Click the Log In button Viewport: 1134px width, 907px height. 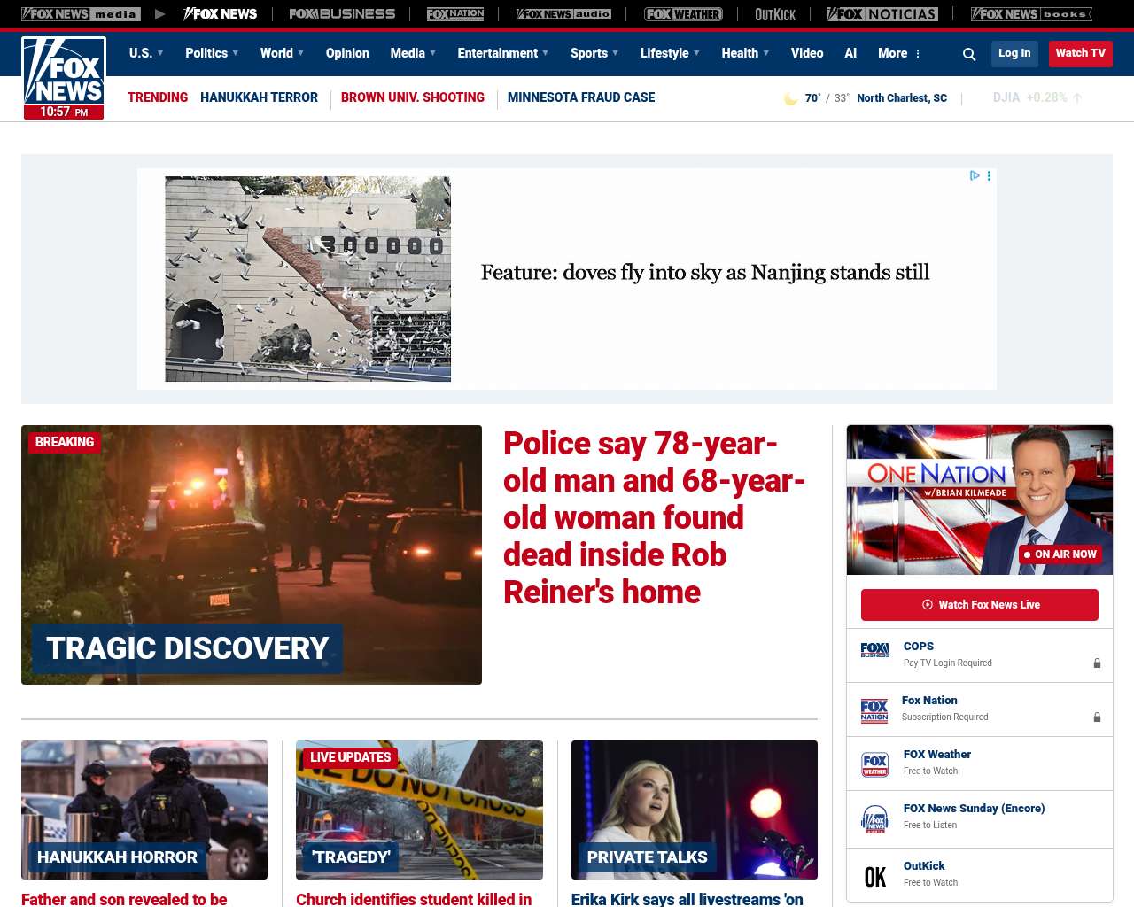[x=1014, y=53]
